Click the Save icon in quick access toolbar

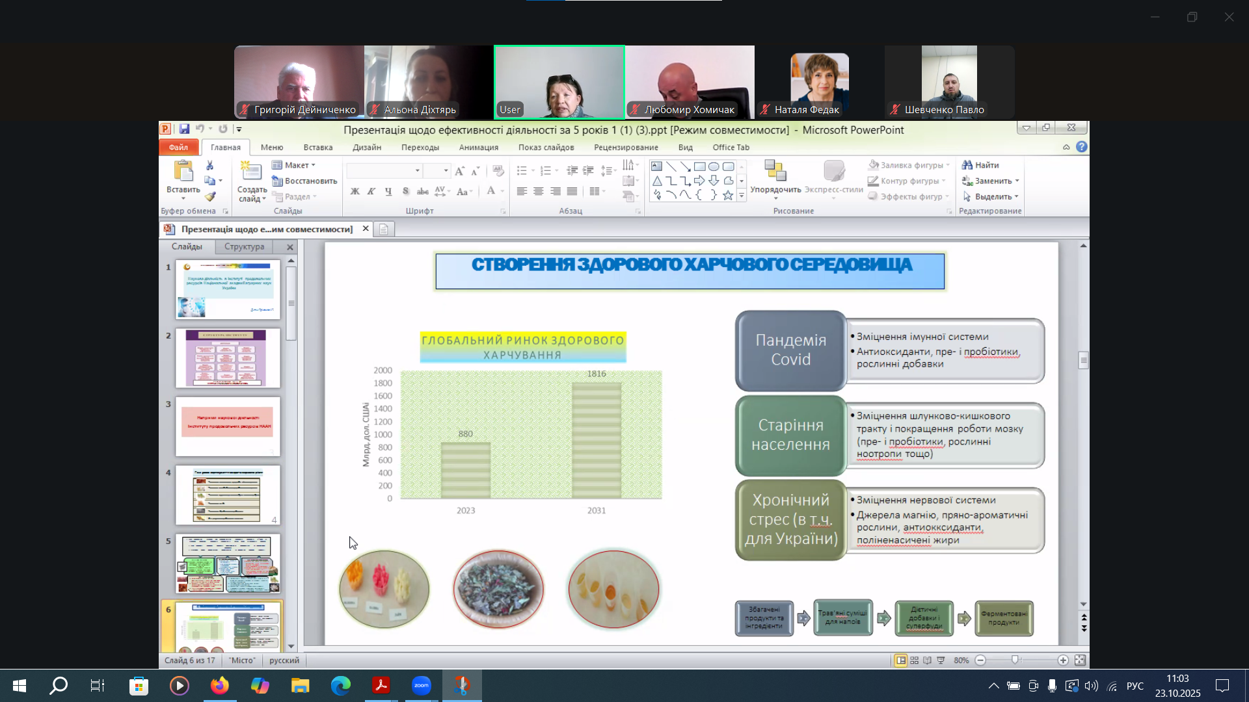[x=184, y=129]
